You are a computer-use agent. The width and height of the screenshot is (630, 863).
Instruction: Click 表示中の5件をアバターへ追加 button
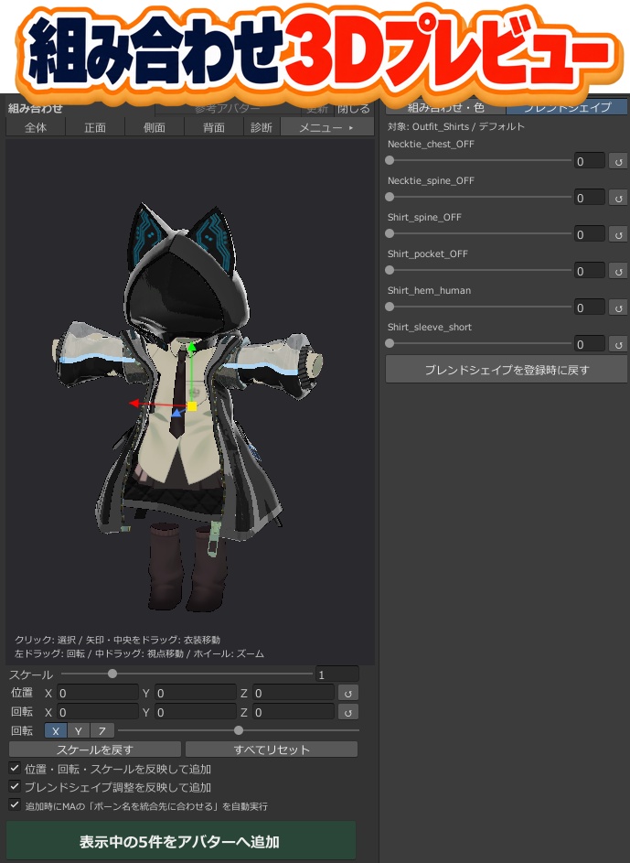pos(181,841)
